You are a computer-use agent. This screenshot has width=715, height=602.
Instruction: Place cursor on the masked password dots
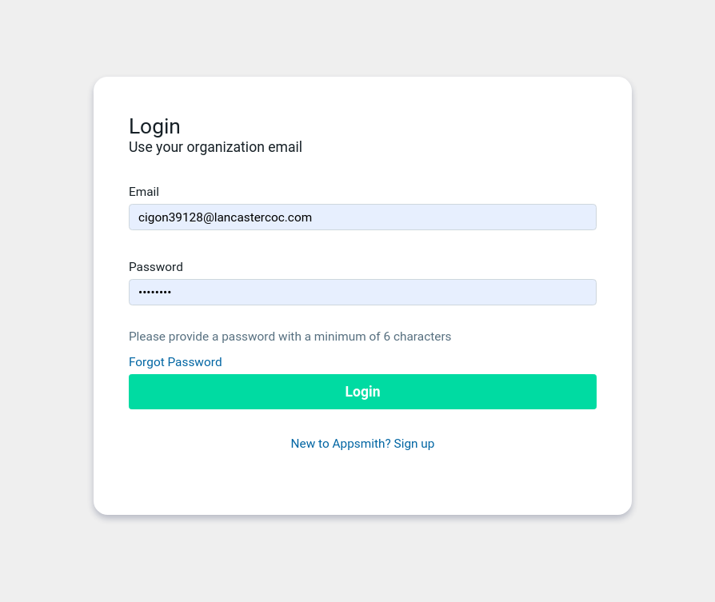pos(154,292)
